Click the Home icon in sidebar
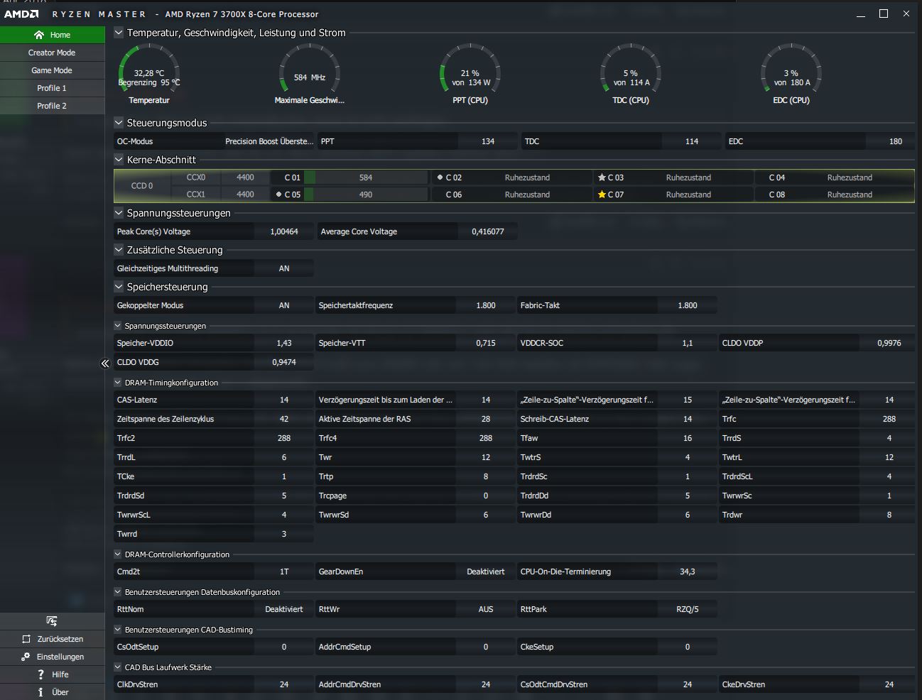Viewport: 922px width, 700px height. 39,35
